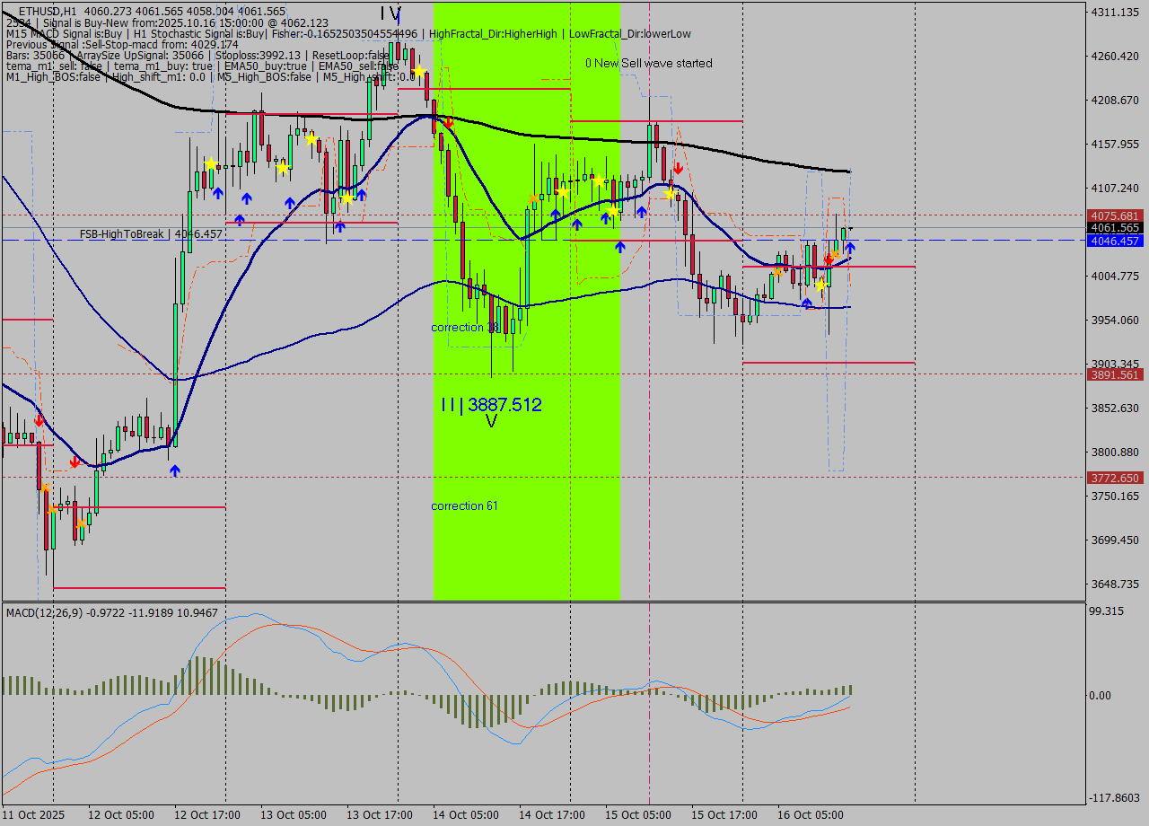Select the red 4075.681 price tag
Screen dimensions: 1149x826
point(1114,215)
